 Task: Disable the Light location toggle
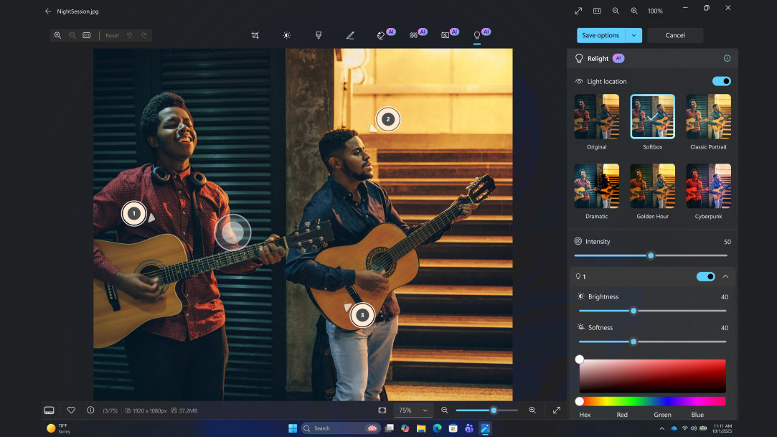(721, 81)
